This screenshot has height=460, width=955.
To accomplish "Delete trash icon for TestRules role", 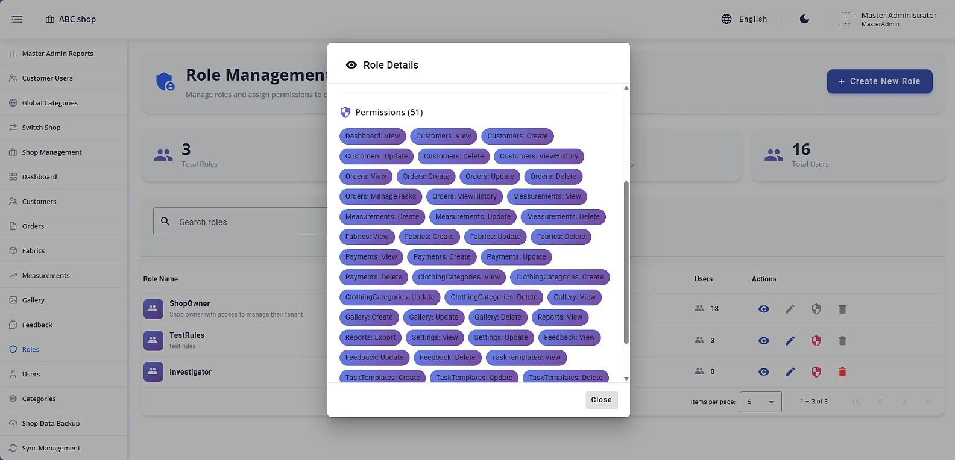I will pos(842,341).
